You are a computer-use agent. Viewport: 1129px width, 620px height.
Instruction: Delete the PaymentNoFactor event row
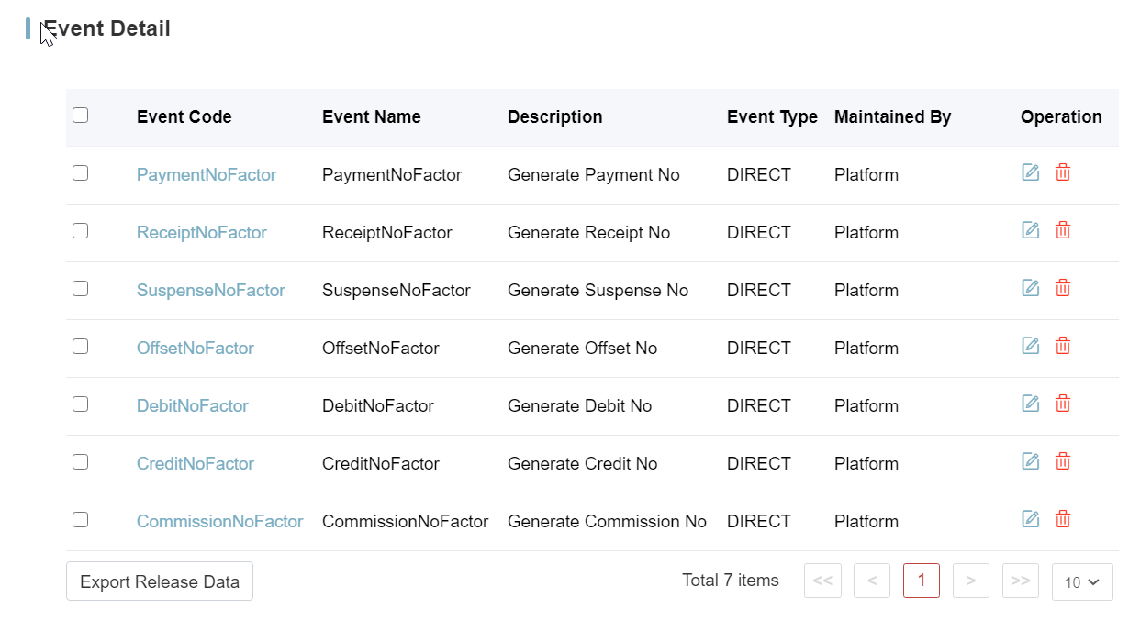(x=1063, y=172)
